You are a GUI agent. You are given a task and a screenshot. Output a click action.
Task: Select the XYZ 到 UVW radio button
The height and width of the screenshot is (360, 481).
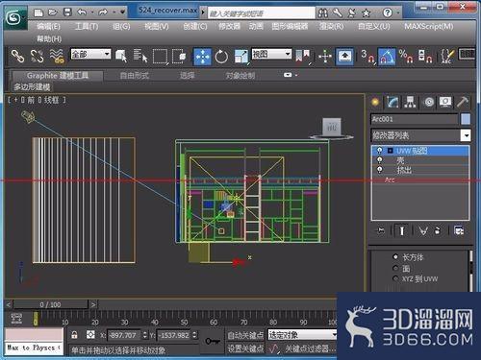pyautogui.click(x=395, y=278)
